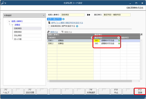
Task: Click the highlighted 385 code cell in 支給1 row
Action: [x=97, y=41]
